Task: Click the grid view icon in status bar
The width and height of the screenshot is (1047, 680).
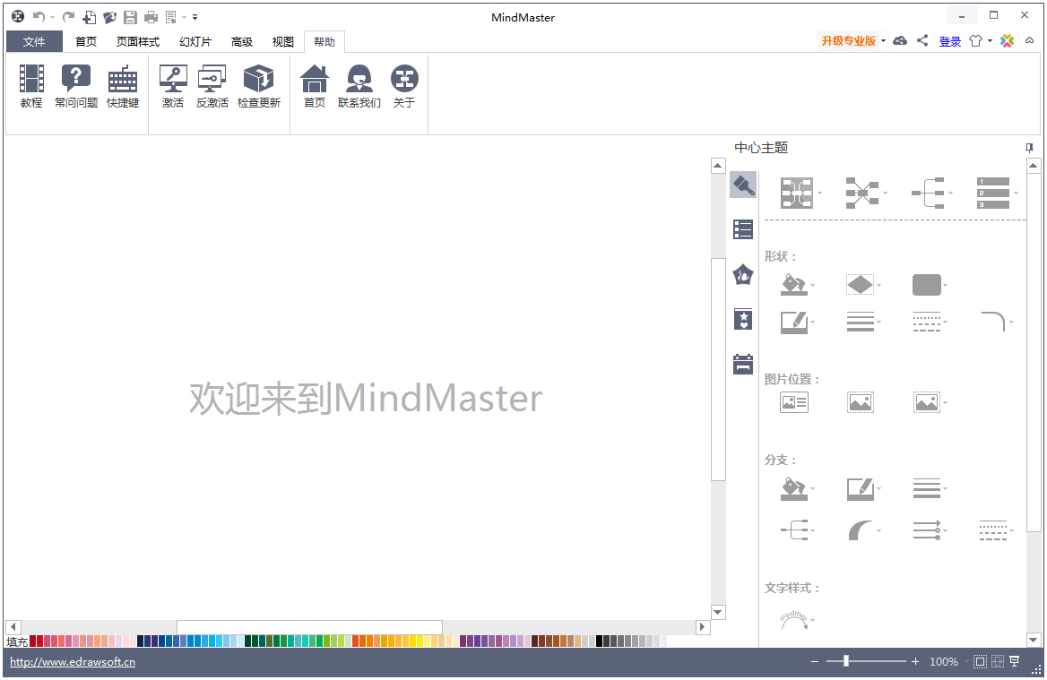Action: (998, 661)
